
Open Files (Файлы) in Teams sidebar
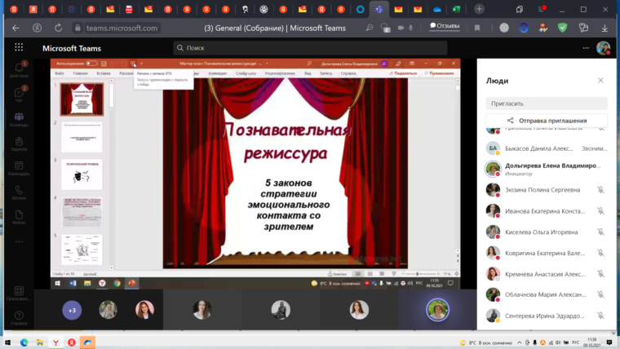click(x=18, y=217)
